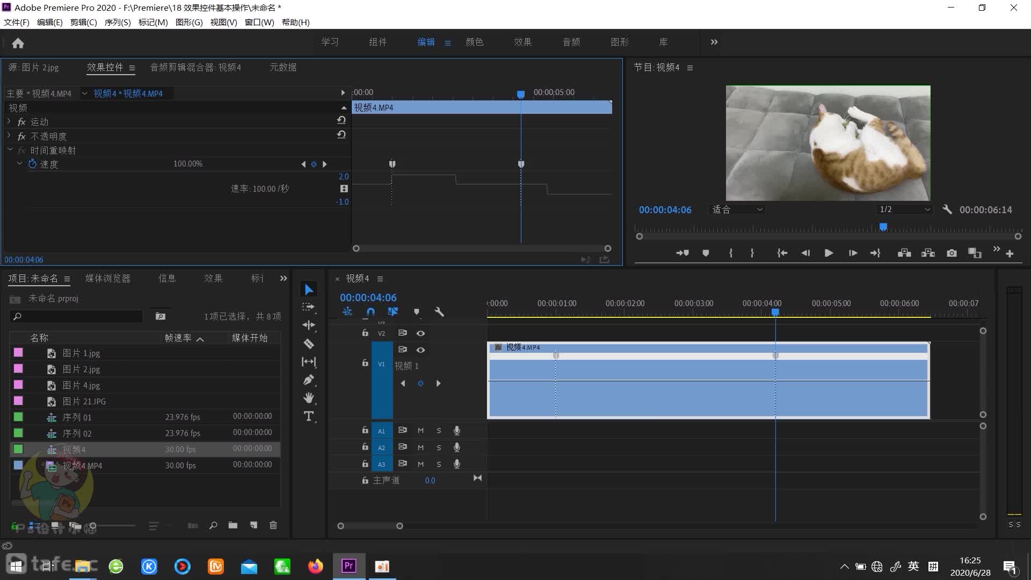Open zoom level dropdown 适合
Image resolution: width=1031 pixels, height=580 pixels.
tap(737, 209)
